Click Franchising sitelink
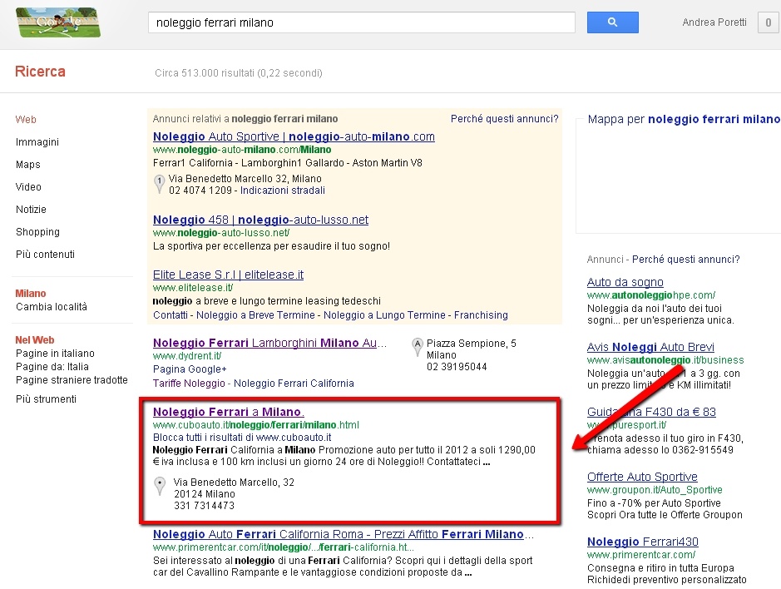 click(x=481, y=315)
